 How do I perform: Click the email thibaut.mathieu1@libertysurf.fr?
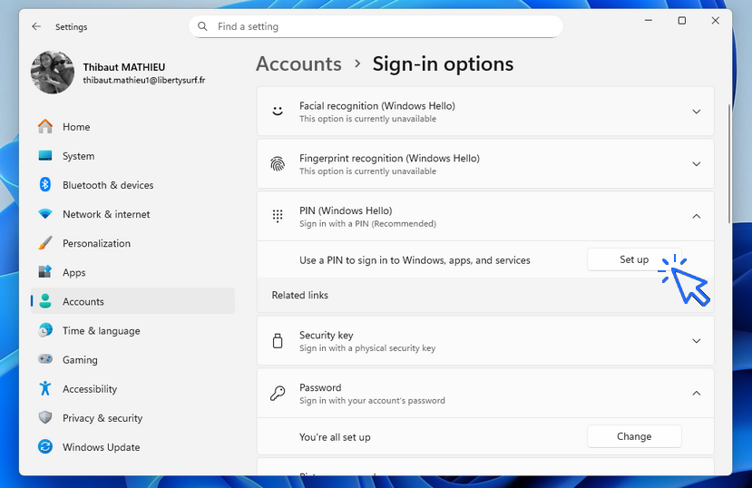(144, 81)
